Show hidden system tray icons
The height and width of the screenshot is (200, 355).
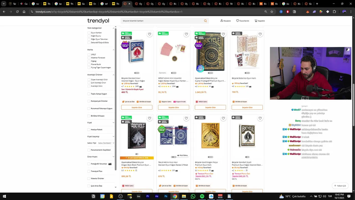311,196
